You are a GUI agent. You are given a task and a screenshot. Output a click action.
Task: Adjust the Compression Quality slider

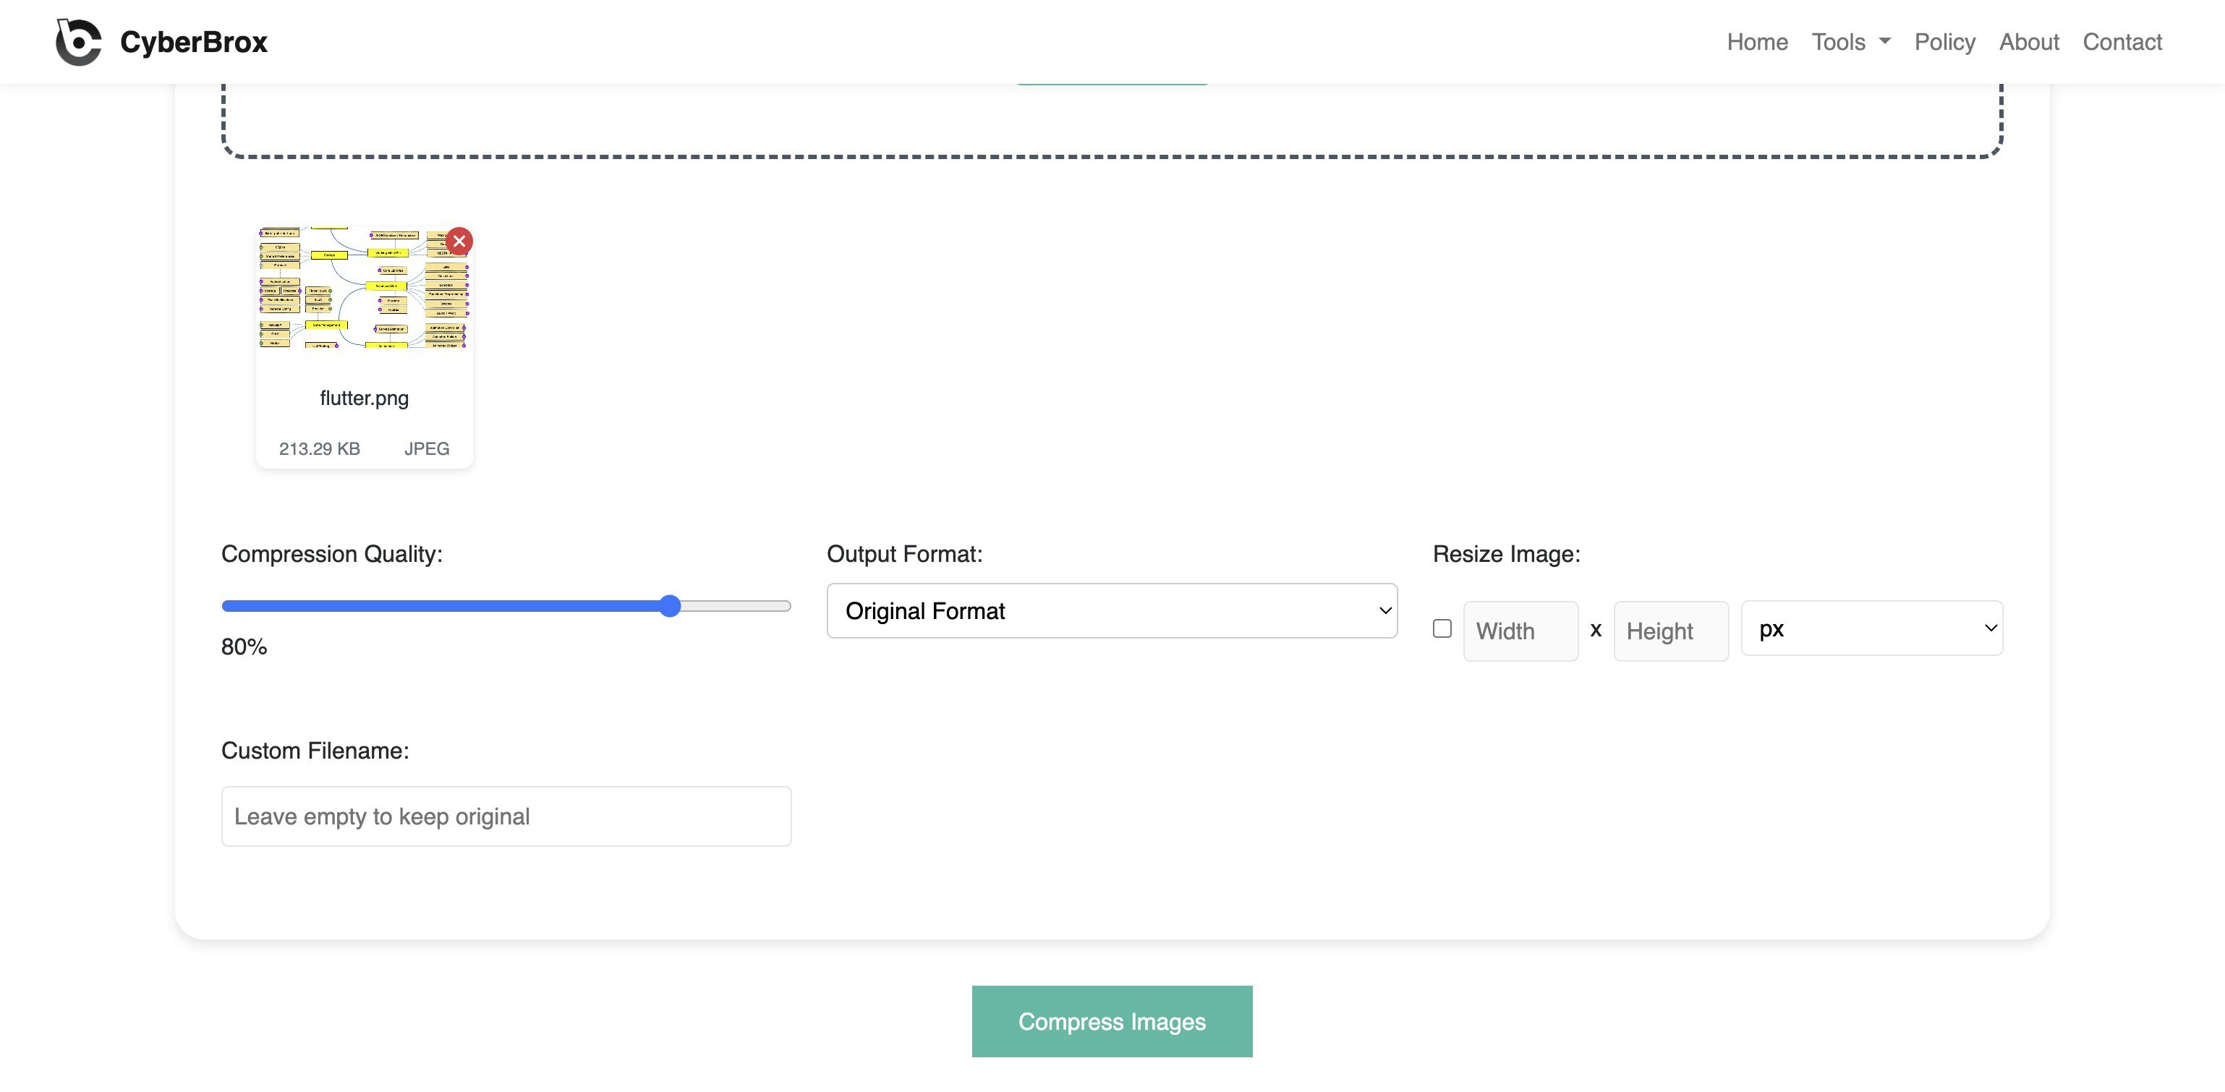coord(506,606)
